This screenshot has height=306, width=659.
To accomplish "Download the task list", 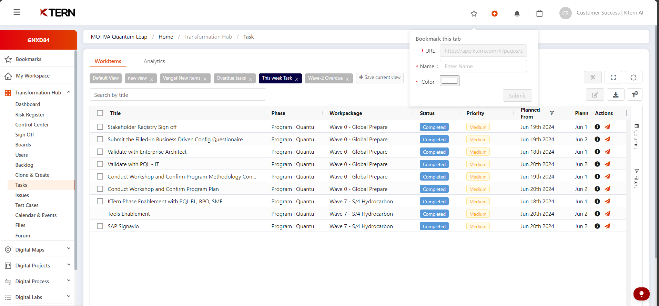I will [x=616, y=95].
